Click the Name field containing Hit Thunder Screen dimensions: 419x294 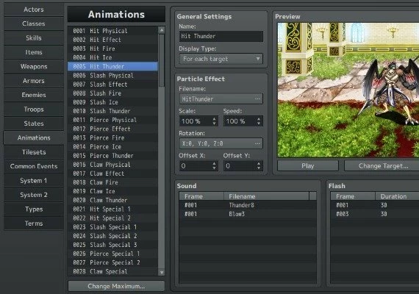(221, 36)
